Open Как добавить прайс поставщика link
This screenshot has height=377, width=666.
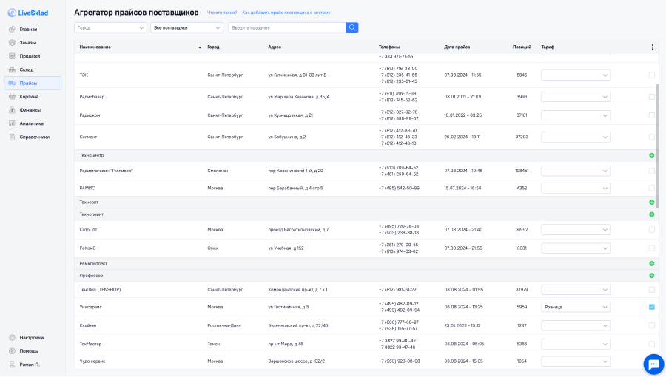pyautogui.click(x=286, y=13)
